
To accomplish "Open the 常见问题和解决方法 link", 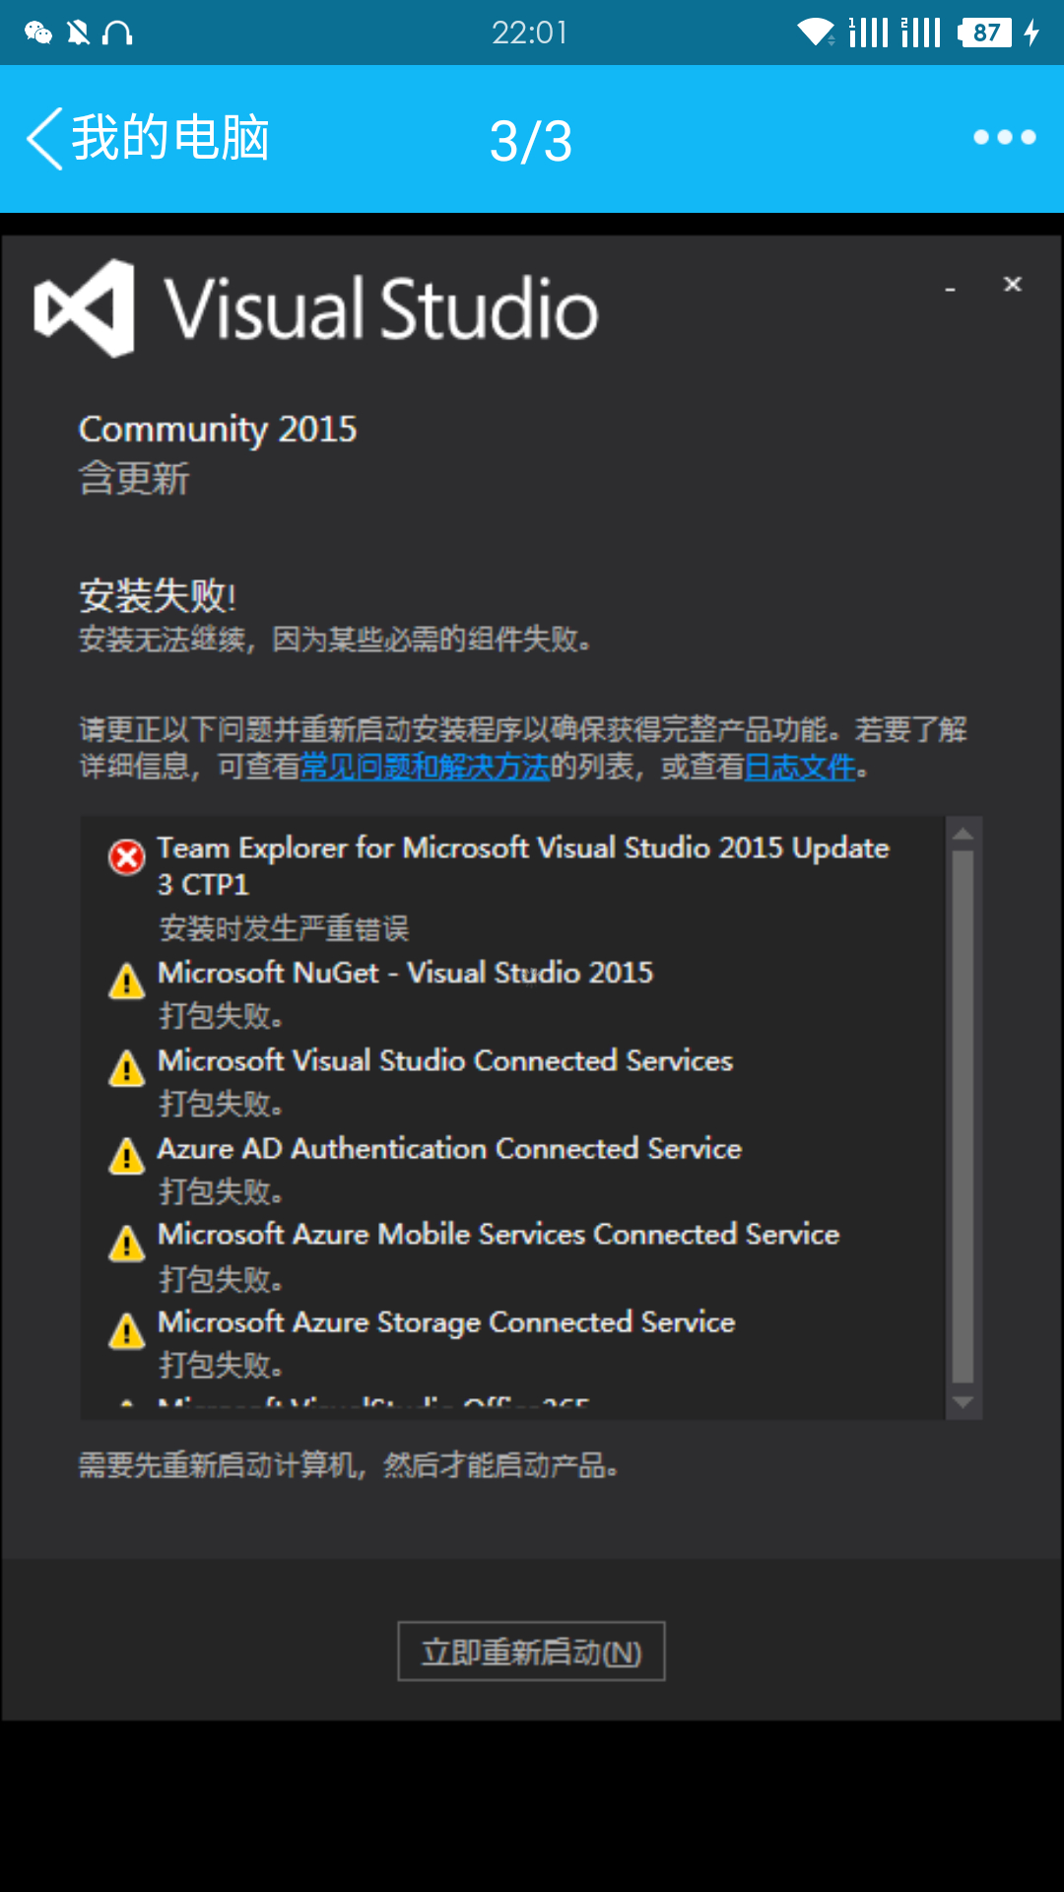I will (425, 767).
